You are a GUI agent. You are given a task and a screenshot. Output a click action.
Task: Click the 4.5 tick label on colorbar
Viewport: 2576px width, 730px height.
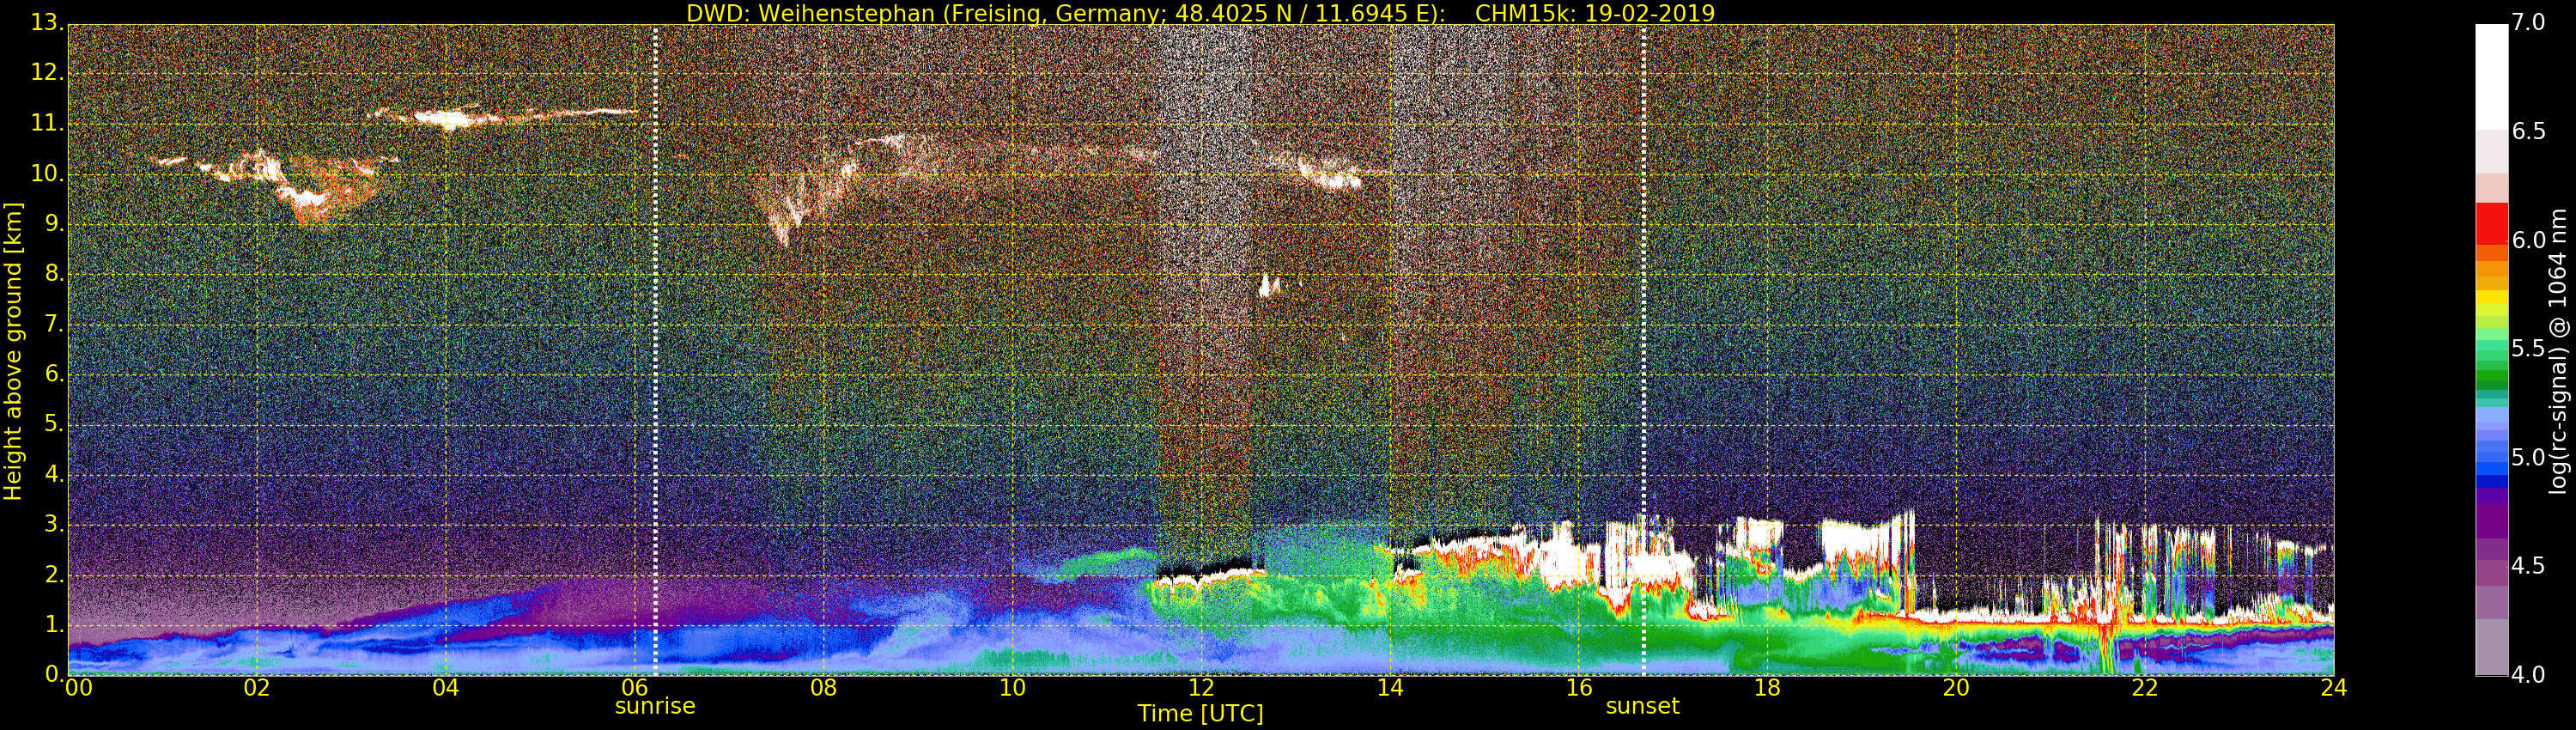click(x=2528, y=566)
